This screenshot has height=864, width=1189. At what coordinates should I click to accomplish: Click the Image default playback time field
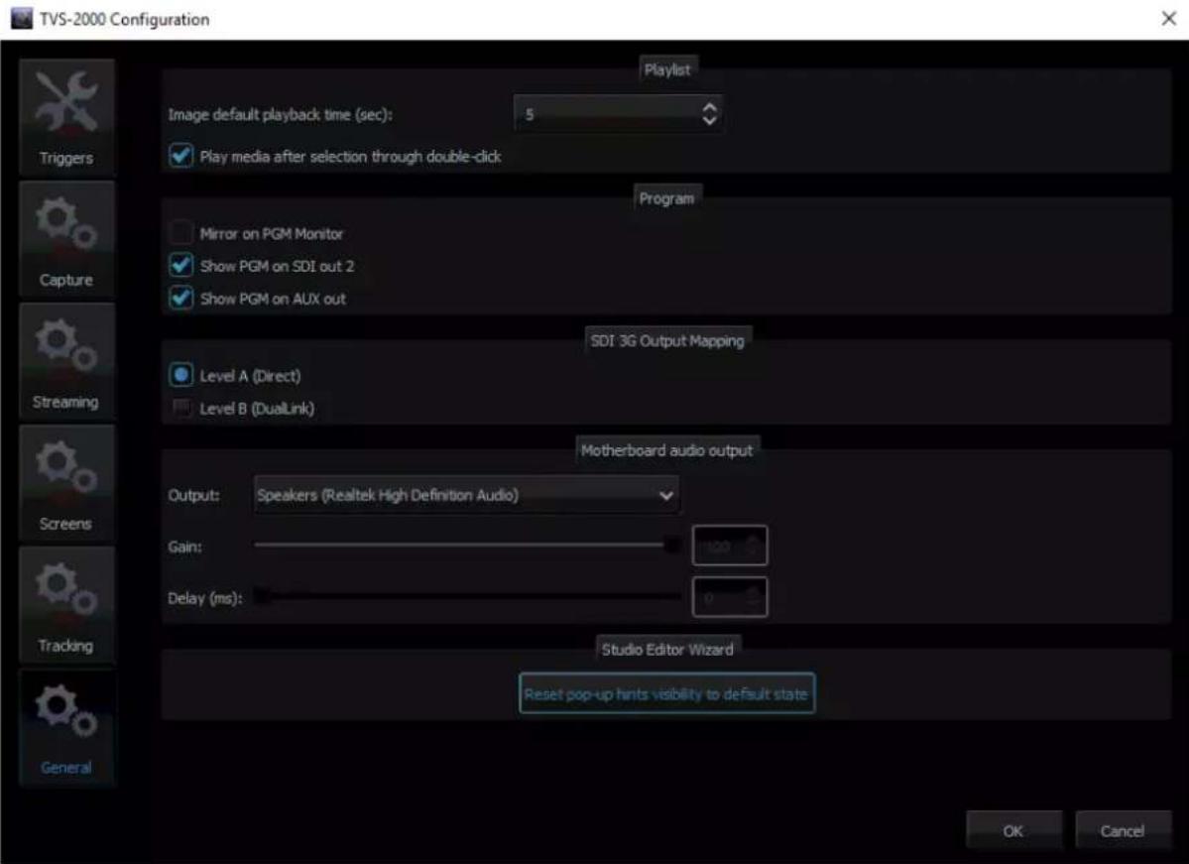pos(617,114)
